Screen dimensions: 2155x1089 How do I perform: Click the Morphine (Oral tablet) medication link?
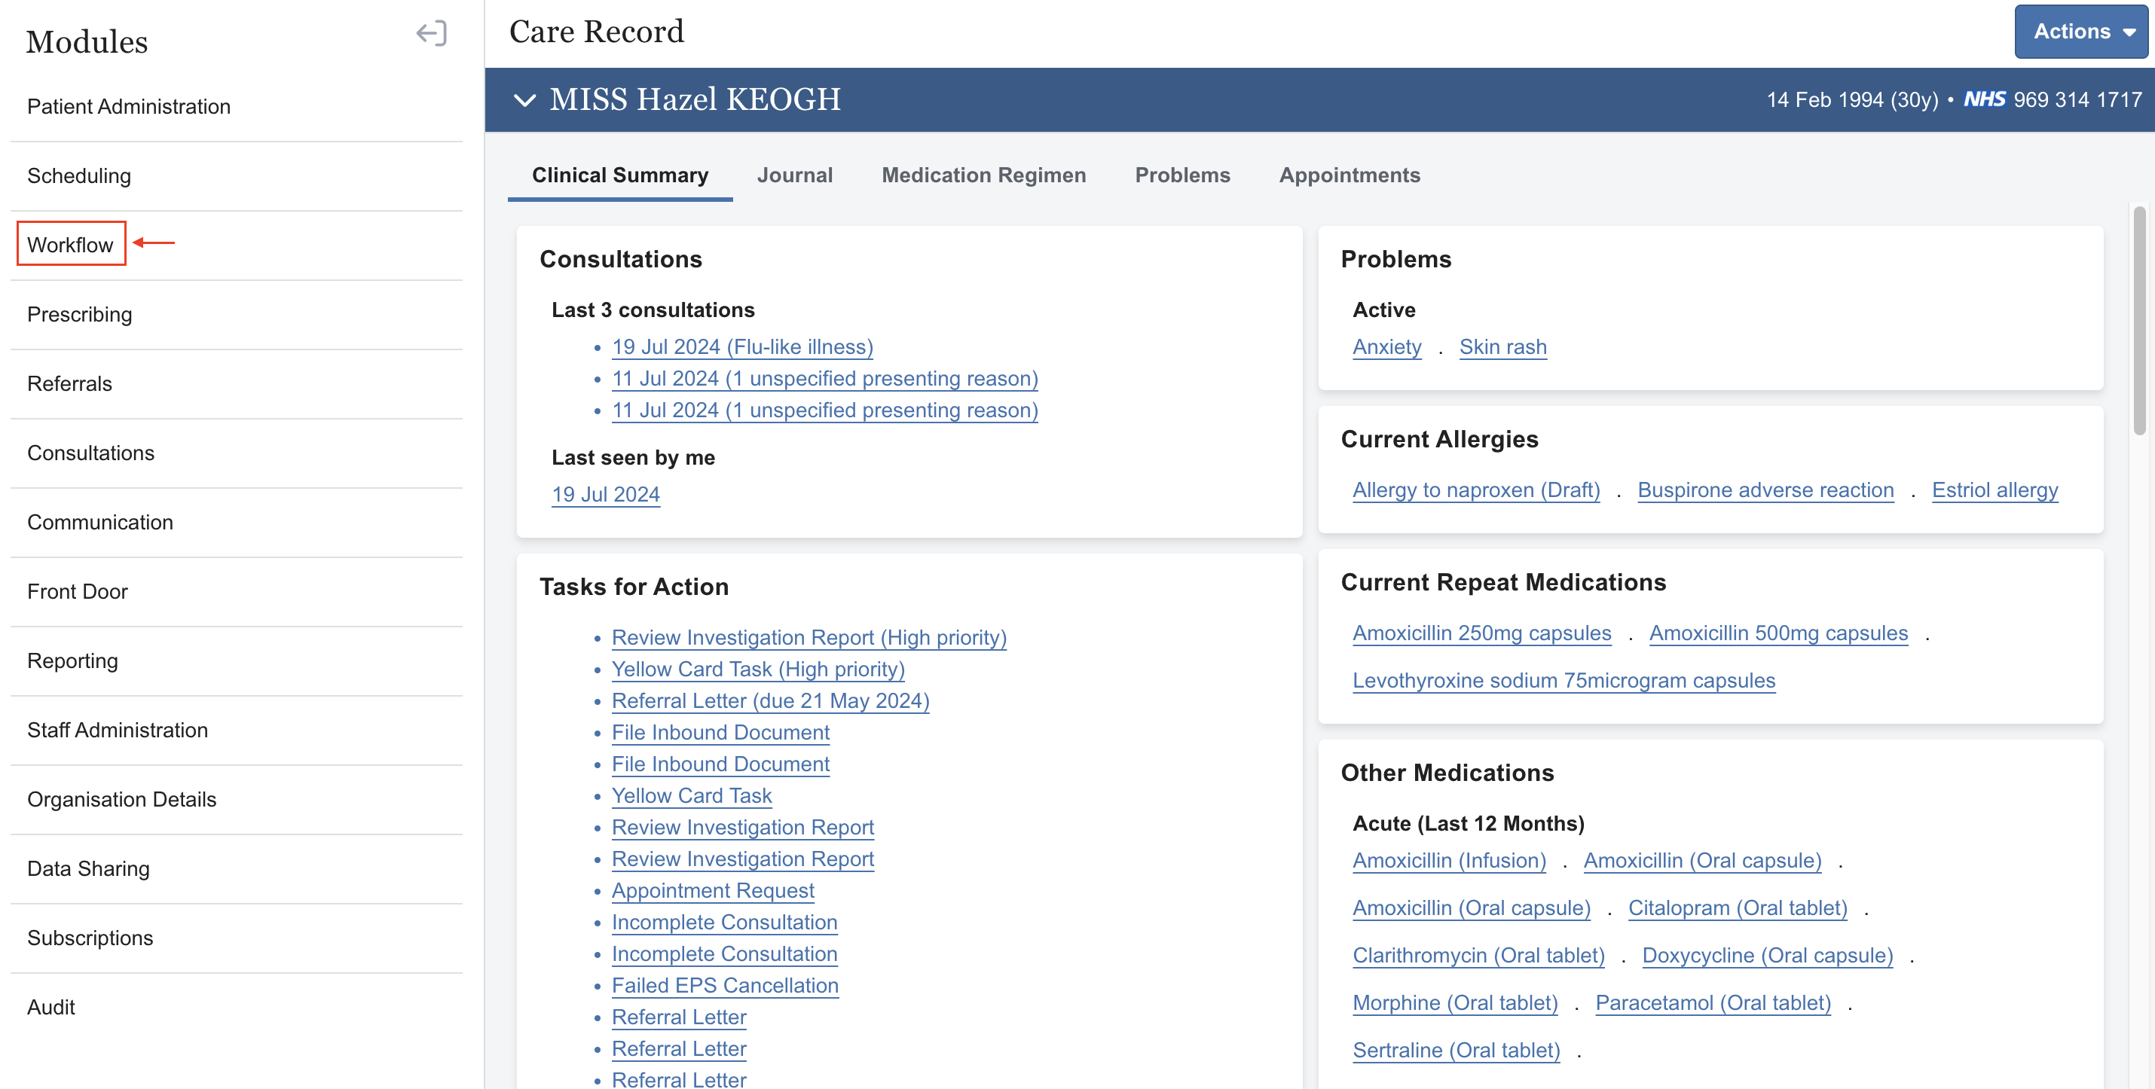1454,1002
